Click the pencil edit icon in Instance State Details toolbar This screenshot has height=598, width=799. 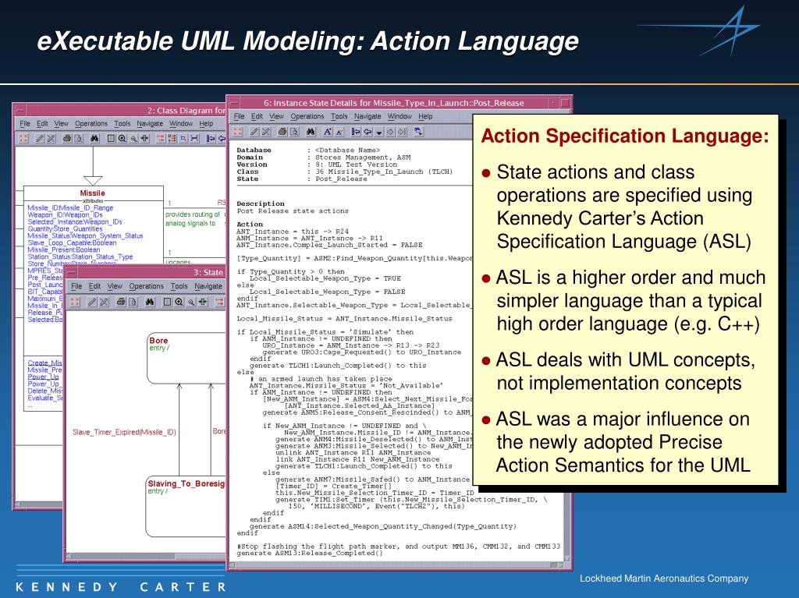coord(254,132)
